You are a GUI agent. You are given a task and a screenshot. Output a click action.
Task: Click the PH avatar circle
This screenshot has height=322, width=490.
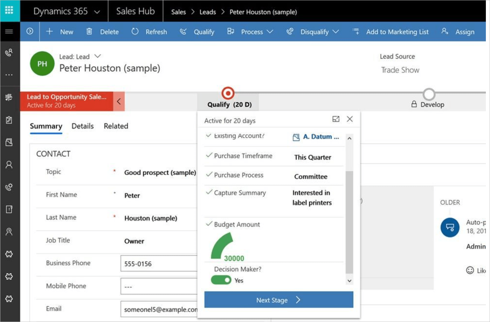coord(42,64)
